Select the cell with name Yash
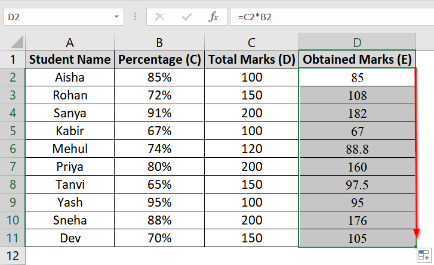 (x=70, y=202)
